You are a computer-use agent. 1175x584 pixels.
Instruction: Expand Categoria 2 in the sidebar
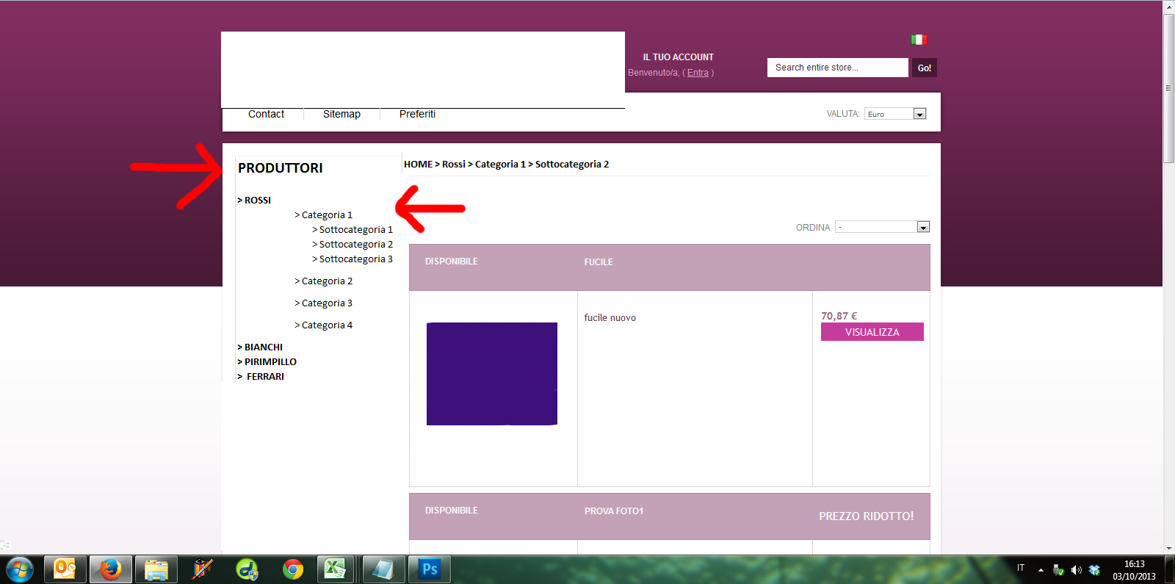pos(324,281)
